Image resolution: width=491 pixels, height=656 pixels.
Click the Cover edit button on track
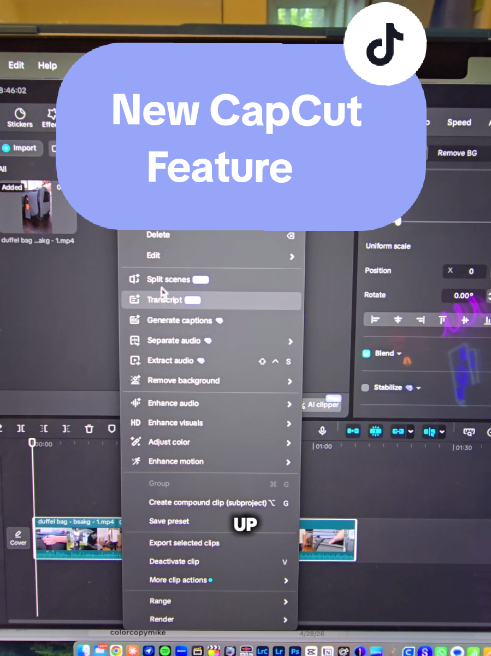click(x=18, y=538)
